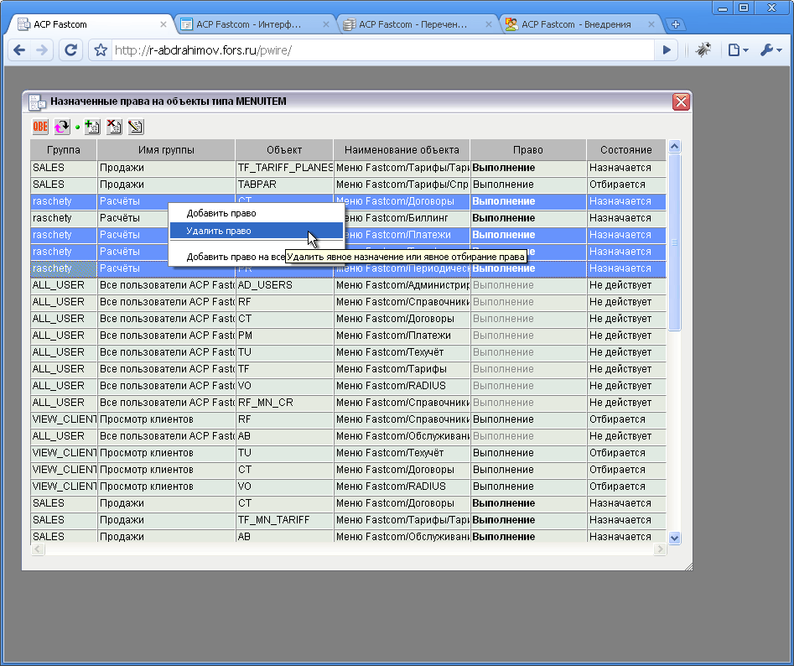The width and height of the screenshot is (794, 666).
Task: Click AD_USERS object cell
Action: click(x=284, y=285)
